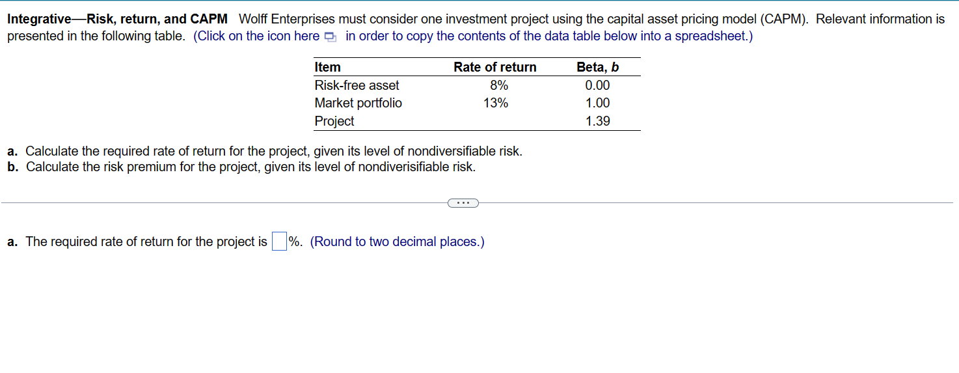Click the copy-to-spreadsheet data table icon
This screenshot has height=373, width=959.
pyautogui.click(x=331, y=36)
